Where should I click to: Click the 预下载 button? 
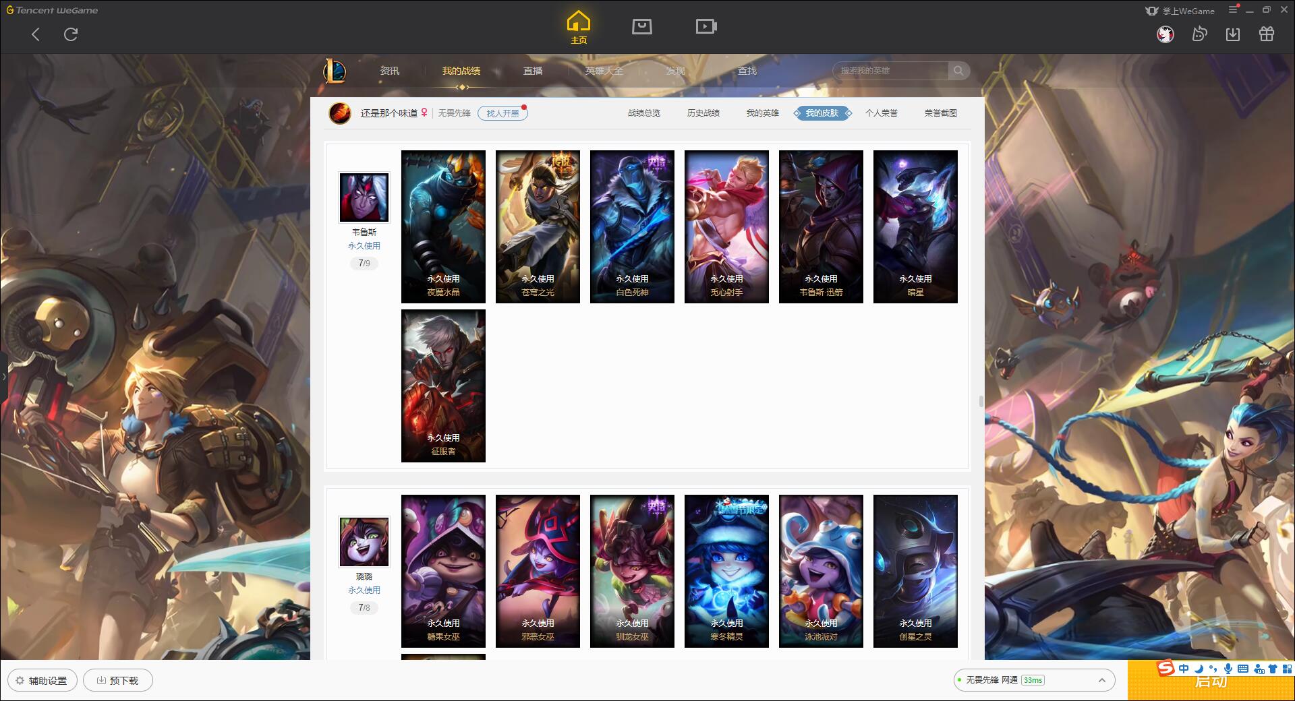[x=117, y=680]
